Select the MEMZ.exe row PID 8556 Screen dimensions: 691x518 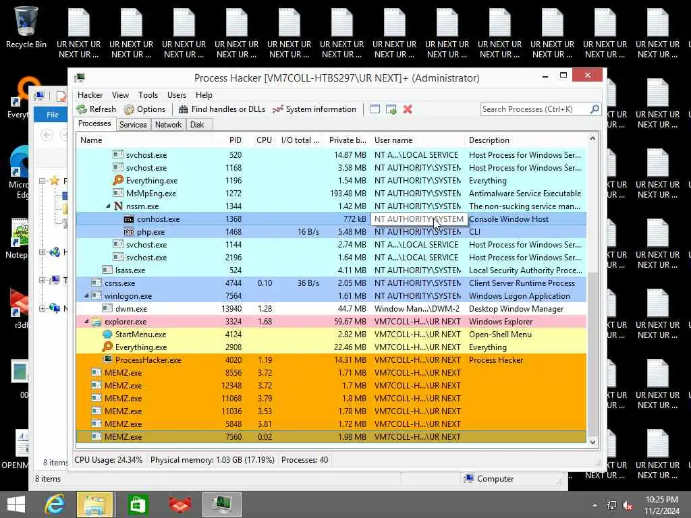tap(331, 372)
